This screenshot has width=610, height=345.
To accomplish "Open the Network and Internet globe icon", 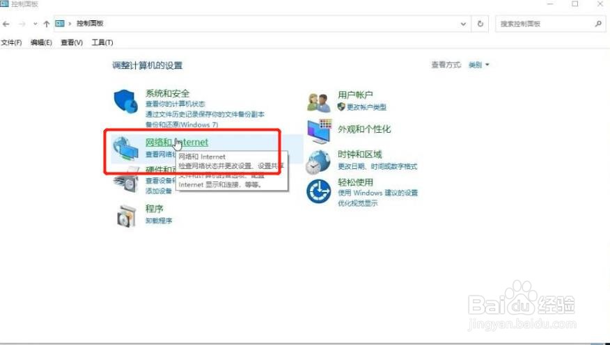I will click(125, 148).
